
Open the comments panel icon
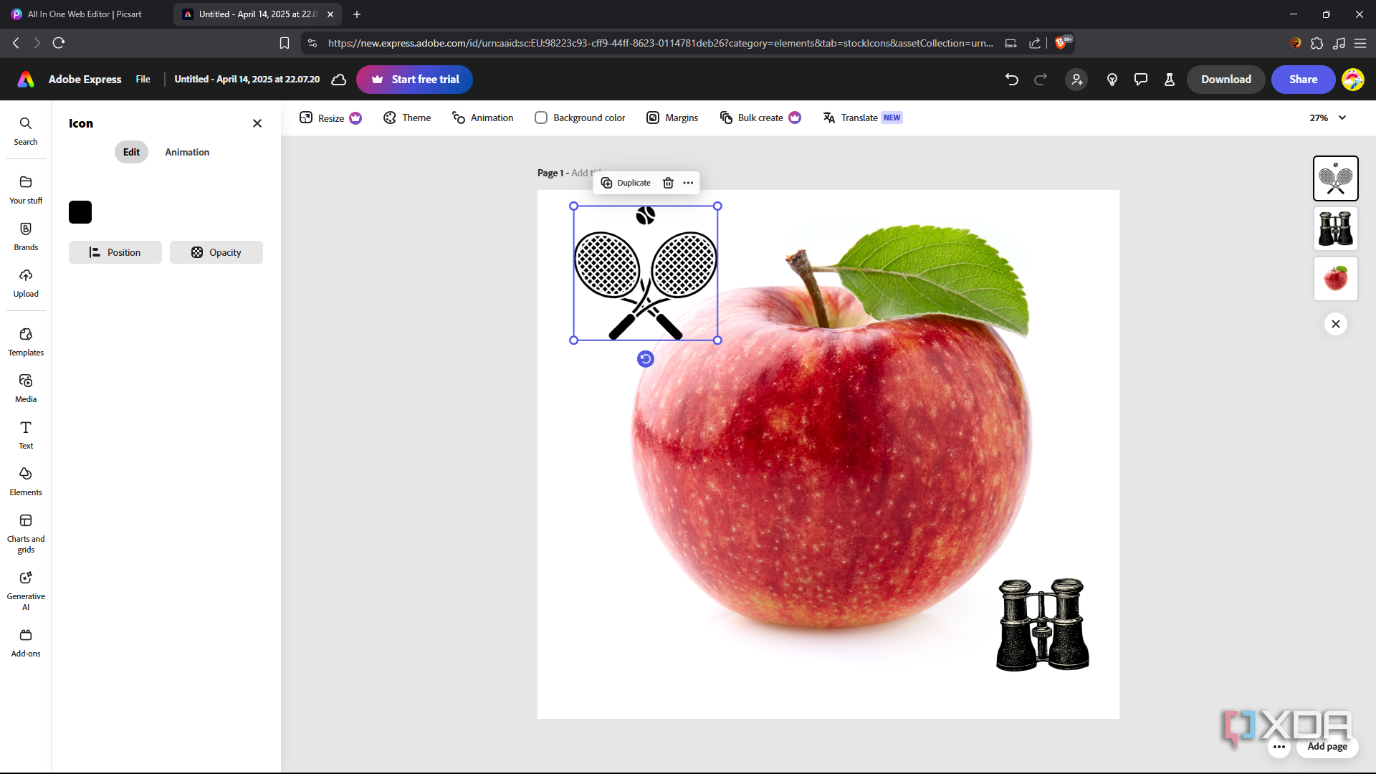coord(1141,80)
